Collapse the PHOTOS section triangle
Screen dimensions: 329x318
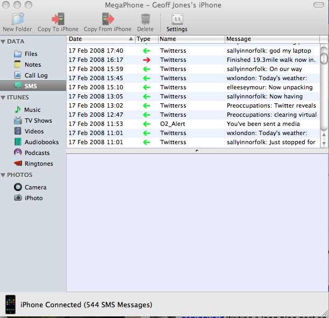pyautogui.click(x=3, y=175)
